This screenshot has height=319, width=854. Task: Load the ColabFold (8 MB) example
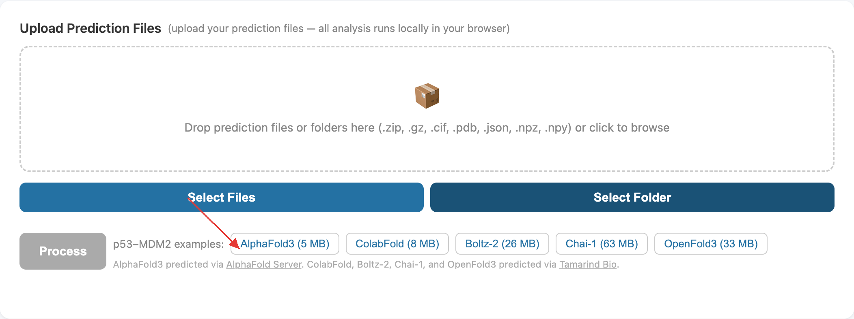tap(397, 244)
